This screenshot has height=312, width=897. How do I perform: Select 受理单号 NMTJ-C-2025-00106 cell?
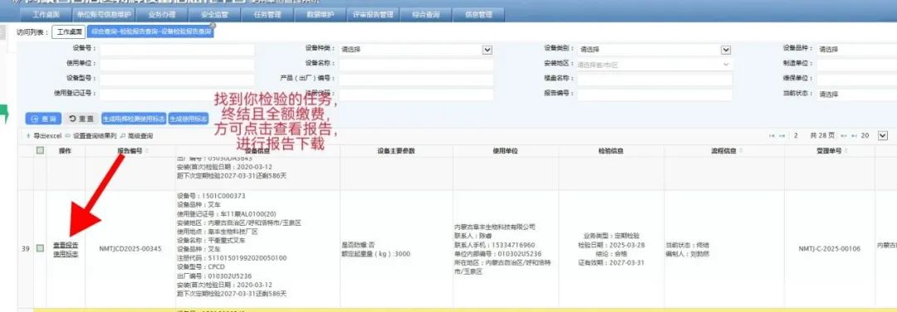(830, 249)
